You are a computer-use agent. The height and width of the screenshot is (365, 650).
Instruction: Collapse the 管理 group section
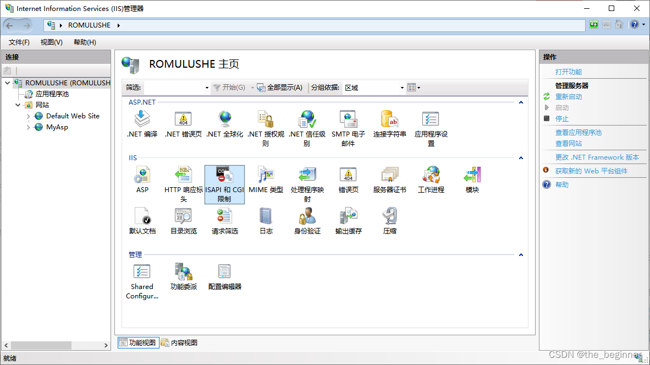(521, 255)
